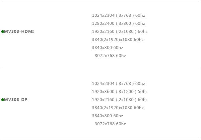Click the bottom divider line below MV303-DP
201x140 pixels.
click(x=100, y=137)
